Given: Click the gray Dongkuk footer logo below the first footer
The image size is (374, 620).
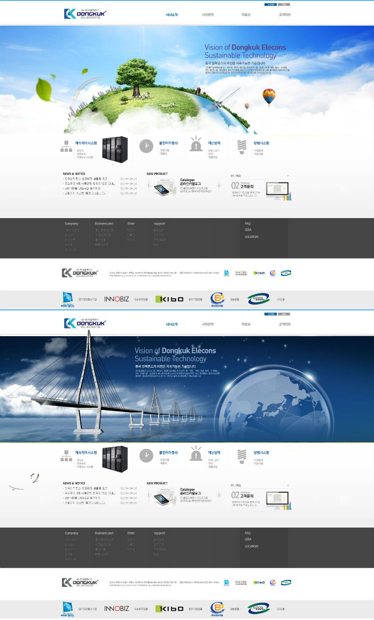Looking at the screenshot, I should click(80, 273).
